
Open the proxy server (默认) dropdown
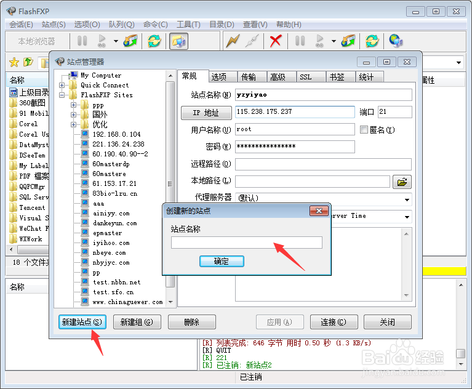click(407, 199)
